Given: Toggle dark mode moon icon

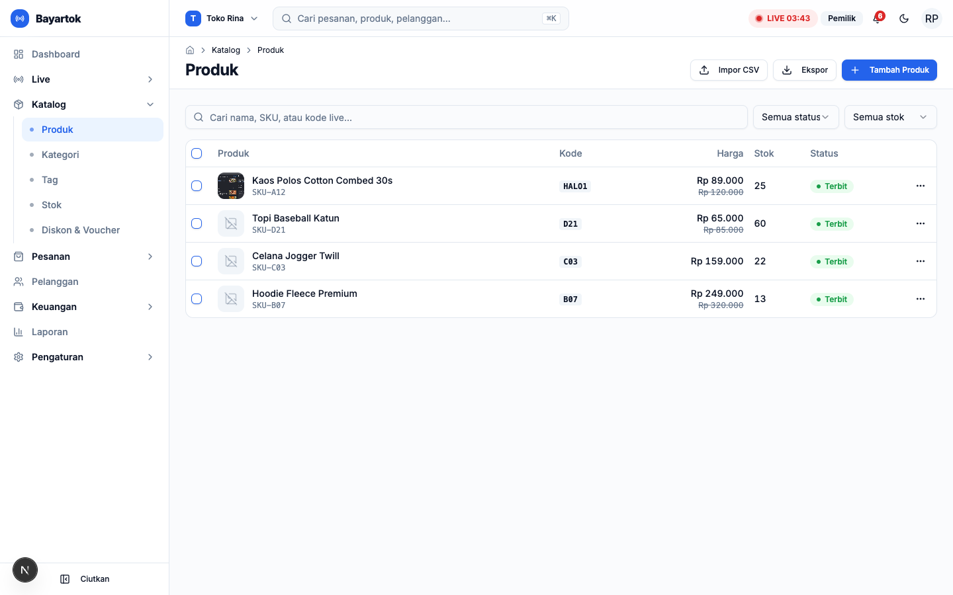Looking at the screenshot, I should (904, 19).
